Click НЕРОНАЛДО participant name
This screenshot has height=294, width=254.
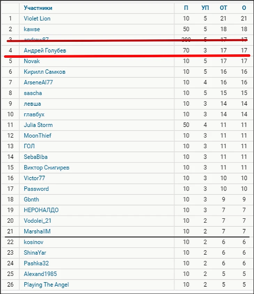[41, 210]
